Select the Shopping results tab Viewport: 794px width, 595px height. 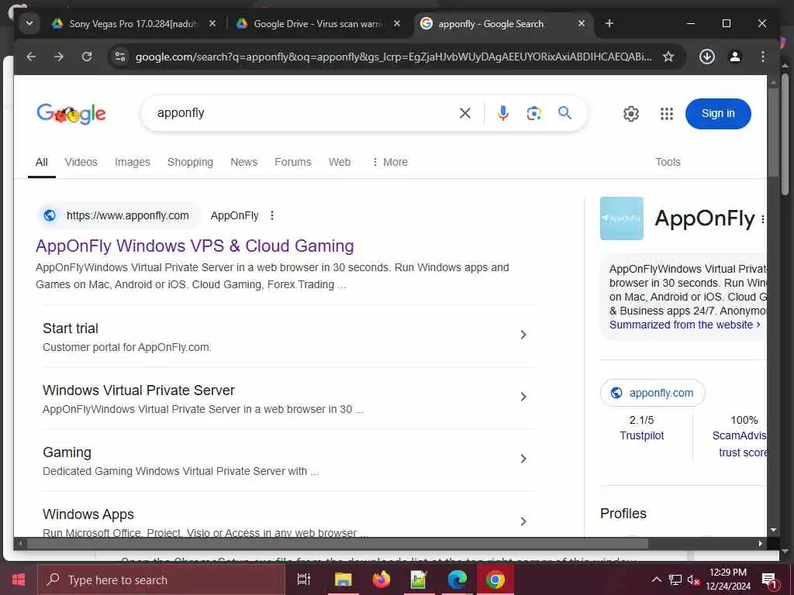tap(190, 162)
